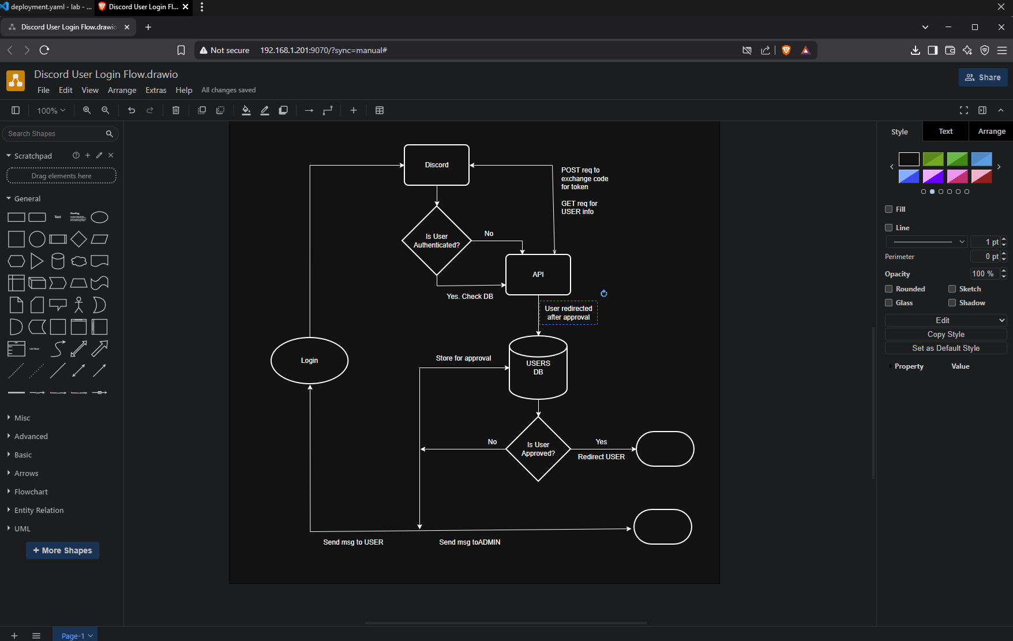Click the search magnifier in Search Shapes
Screen dimensions: 1013x641
pyautogui.click(x=109, y=134)
